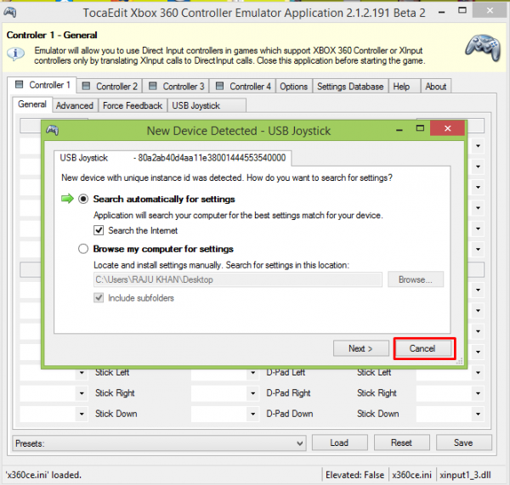
Task: Click Cancel button in device dialog
Action: coord(422,348)
